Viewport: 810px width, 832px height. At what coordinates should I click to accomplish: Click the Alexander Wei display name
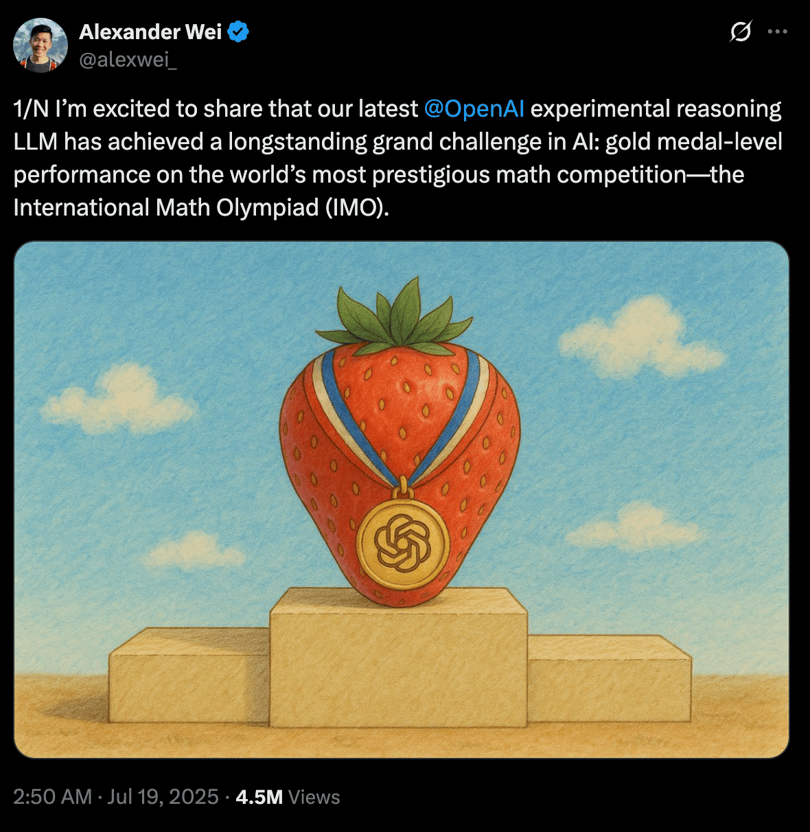tap(150, 32)
